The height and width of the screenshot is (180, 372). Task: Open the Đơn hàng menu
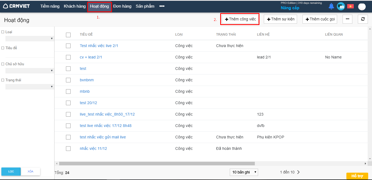pyautogui.click(x=122, y=6)
